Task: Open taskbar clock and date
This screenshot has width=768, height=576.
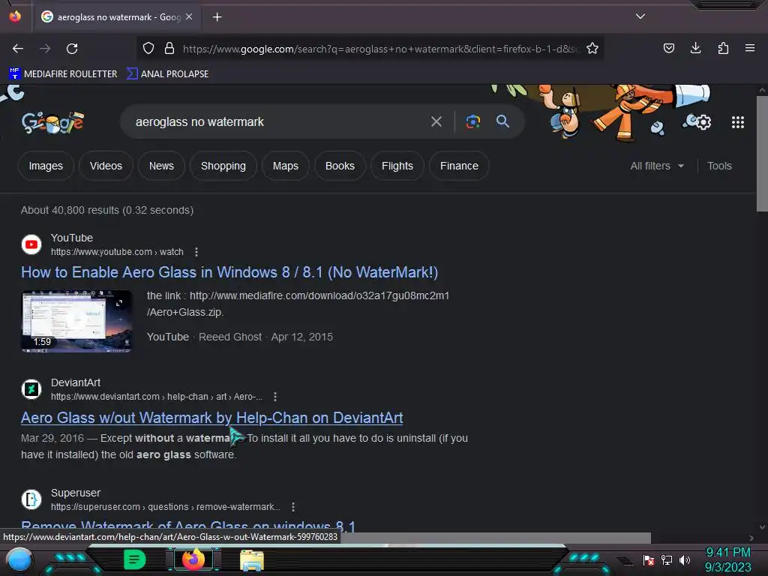Action: point(727,559)
